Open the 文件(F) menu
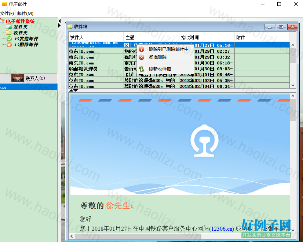The image size is (303, 242). point(7,14)
